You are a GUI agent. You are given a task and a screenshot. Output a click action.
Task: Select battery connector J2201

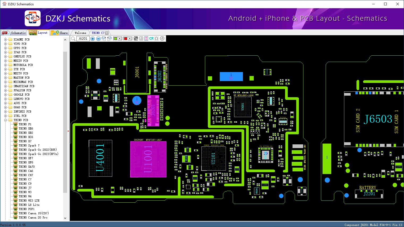pyautogui.click(x=369, y=194)
